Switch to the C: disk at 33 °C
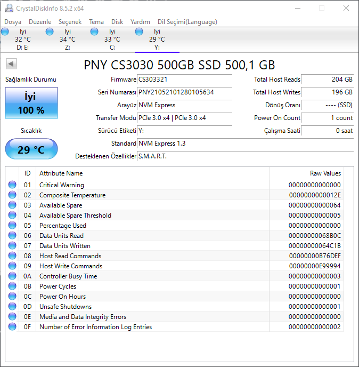 [112, 39]
